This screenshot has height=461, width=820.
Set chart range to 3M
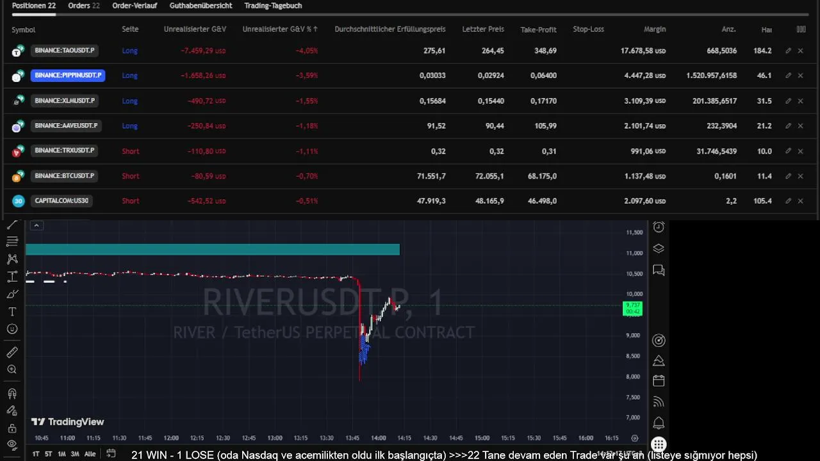tap(75, 454)
